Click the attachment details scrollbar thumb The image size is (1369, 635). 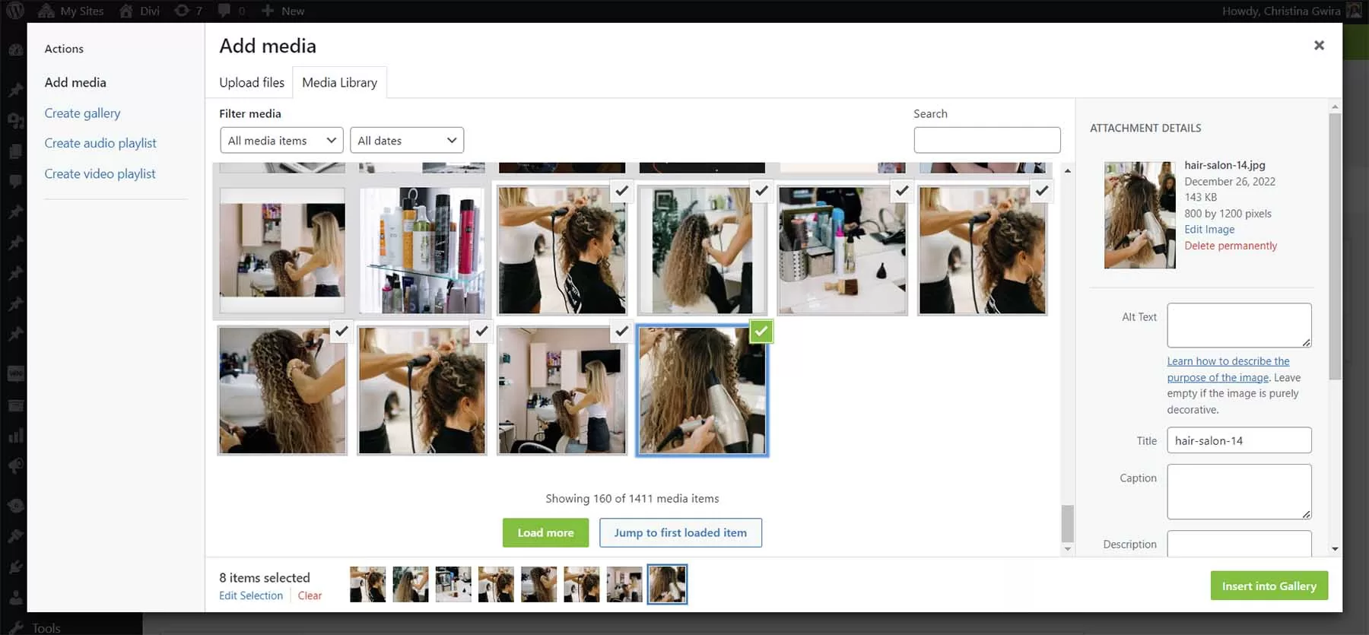(x=1335, y=246)
